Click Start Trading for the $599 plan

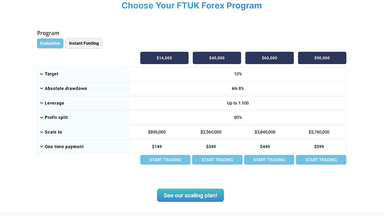pyautogui.click(x=321, y=160)
